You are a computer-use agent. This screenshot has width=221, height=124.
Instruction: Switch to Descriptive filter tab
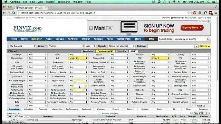[x=88, y=51]
